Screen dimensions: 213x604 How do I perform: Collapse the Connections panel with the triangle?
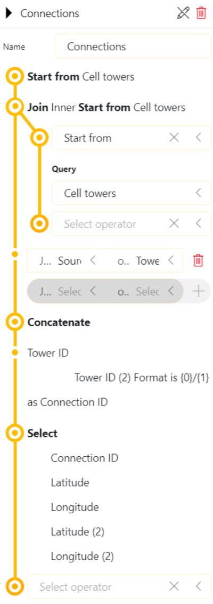click(9, 13)
